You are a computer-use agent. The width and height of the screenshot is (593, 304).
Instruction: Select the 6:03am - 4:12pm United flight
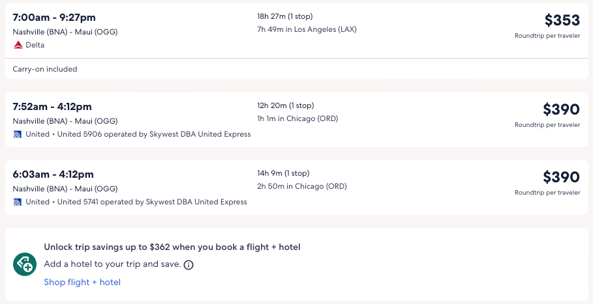pyautogui.click(x=53, y=174)
